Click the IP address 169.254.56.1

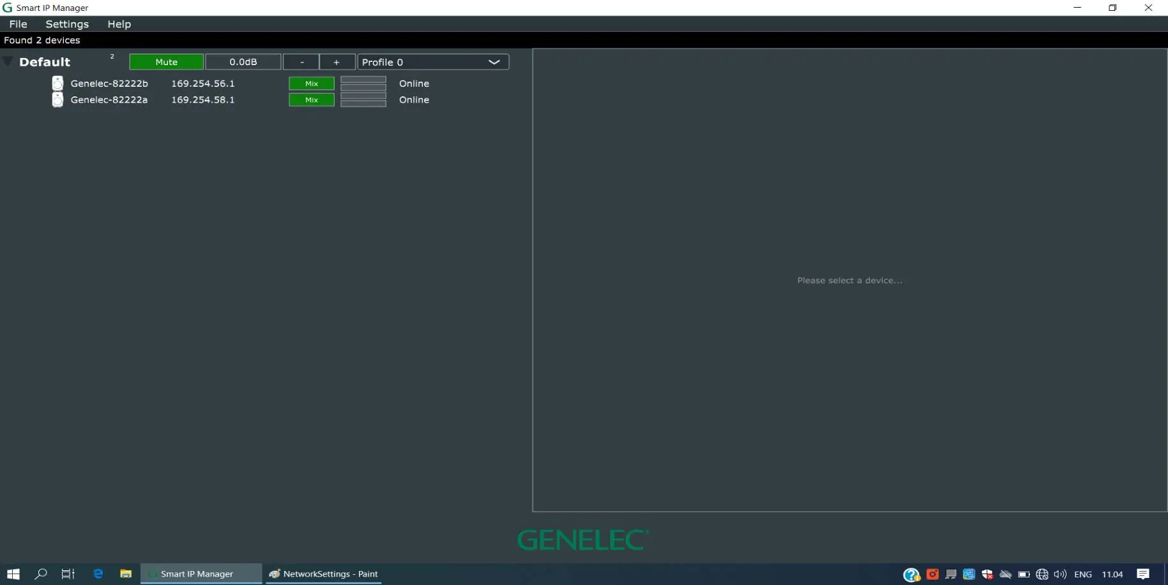[203, 84]
